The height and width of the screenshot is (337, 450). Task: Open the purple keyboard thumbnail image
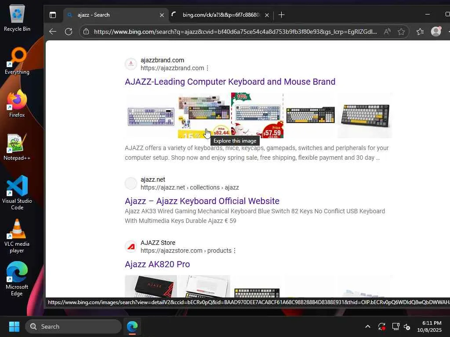(151, 115)
